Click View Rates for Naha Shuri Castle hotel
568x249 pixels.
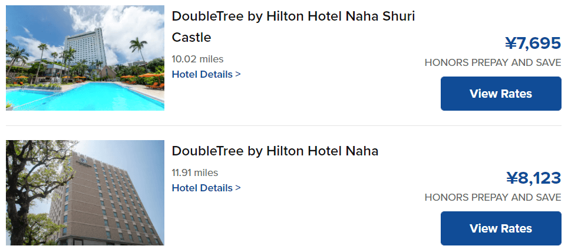pyautogui.click(x=501, y=94)
